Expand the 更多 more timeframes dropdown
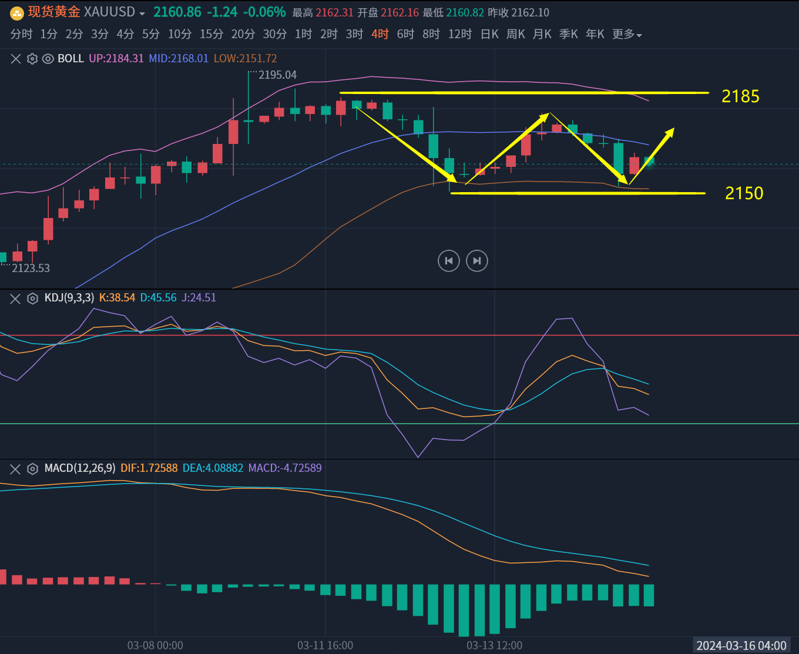The width and height of the screenshot is (799, 654). 627,35
